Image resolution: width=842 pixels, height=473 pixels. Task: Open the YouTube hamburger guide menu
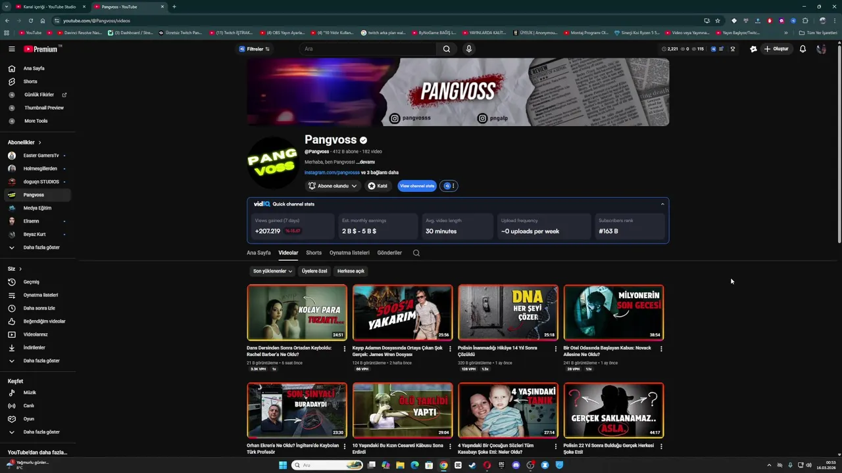[x=11, y=49]
